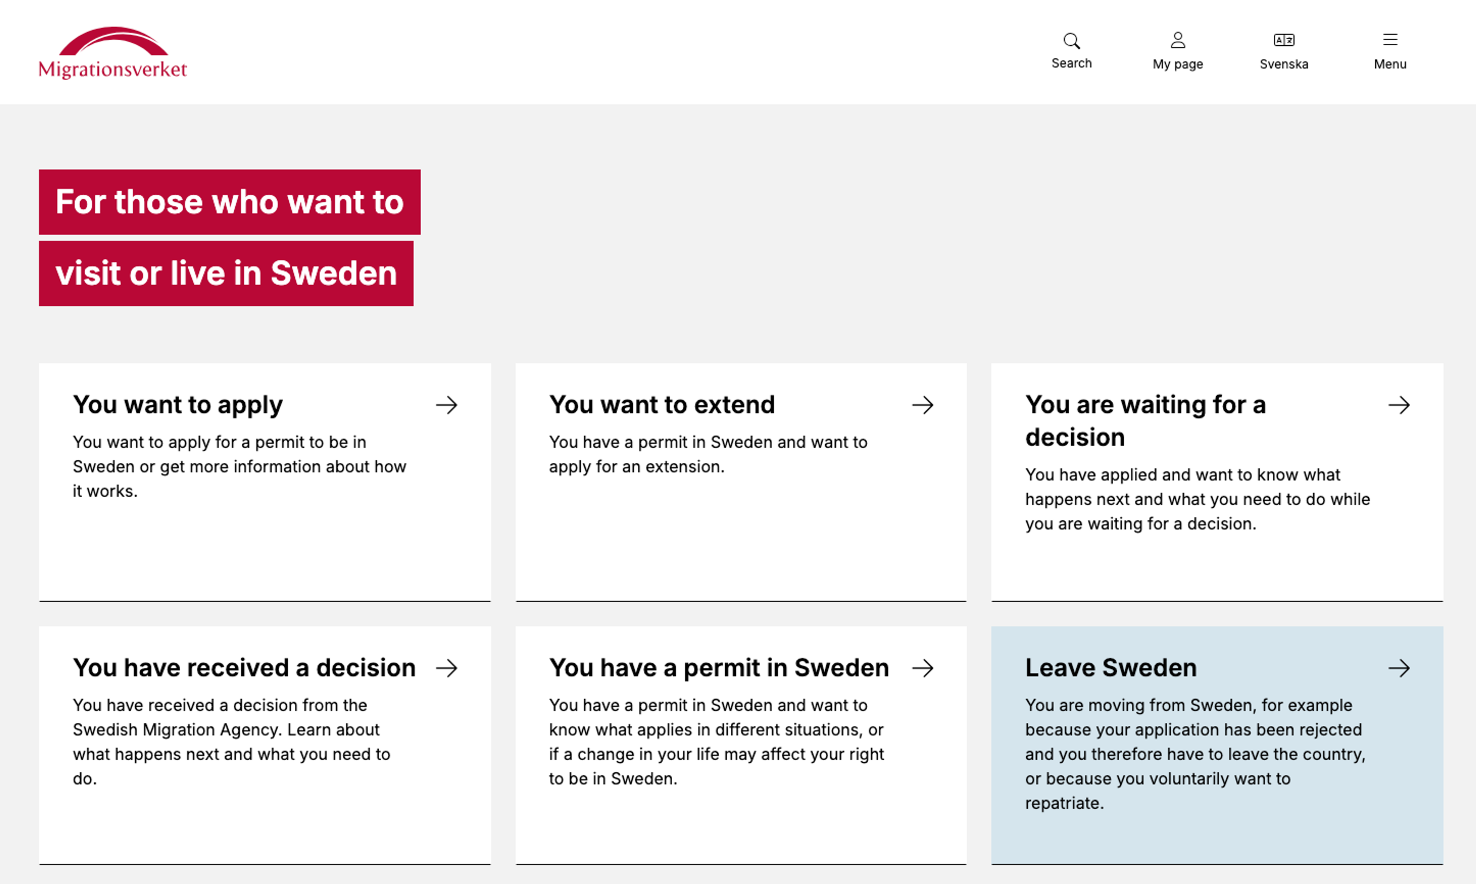Image resolution: width=1476 pixels, height=884 pixels.
Task: Open You are waiting for a decision heading
Action: (1145, 420)
